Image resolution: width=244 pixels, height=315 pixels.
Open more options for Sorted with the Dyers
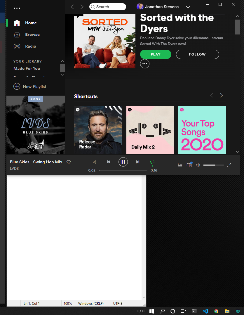tap(144, 64)
